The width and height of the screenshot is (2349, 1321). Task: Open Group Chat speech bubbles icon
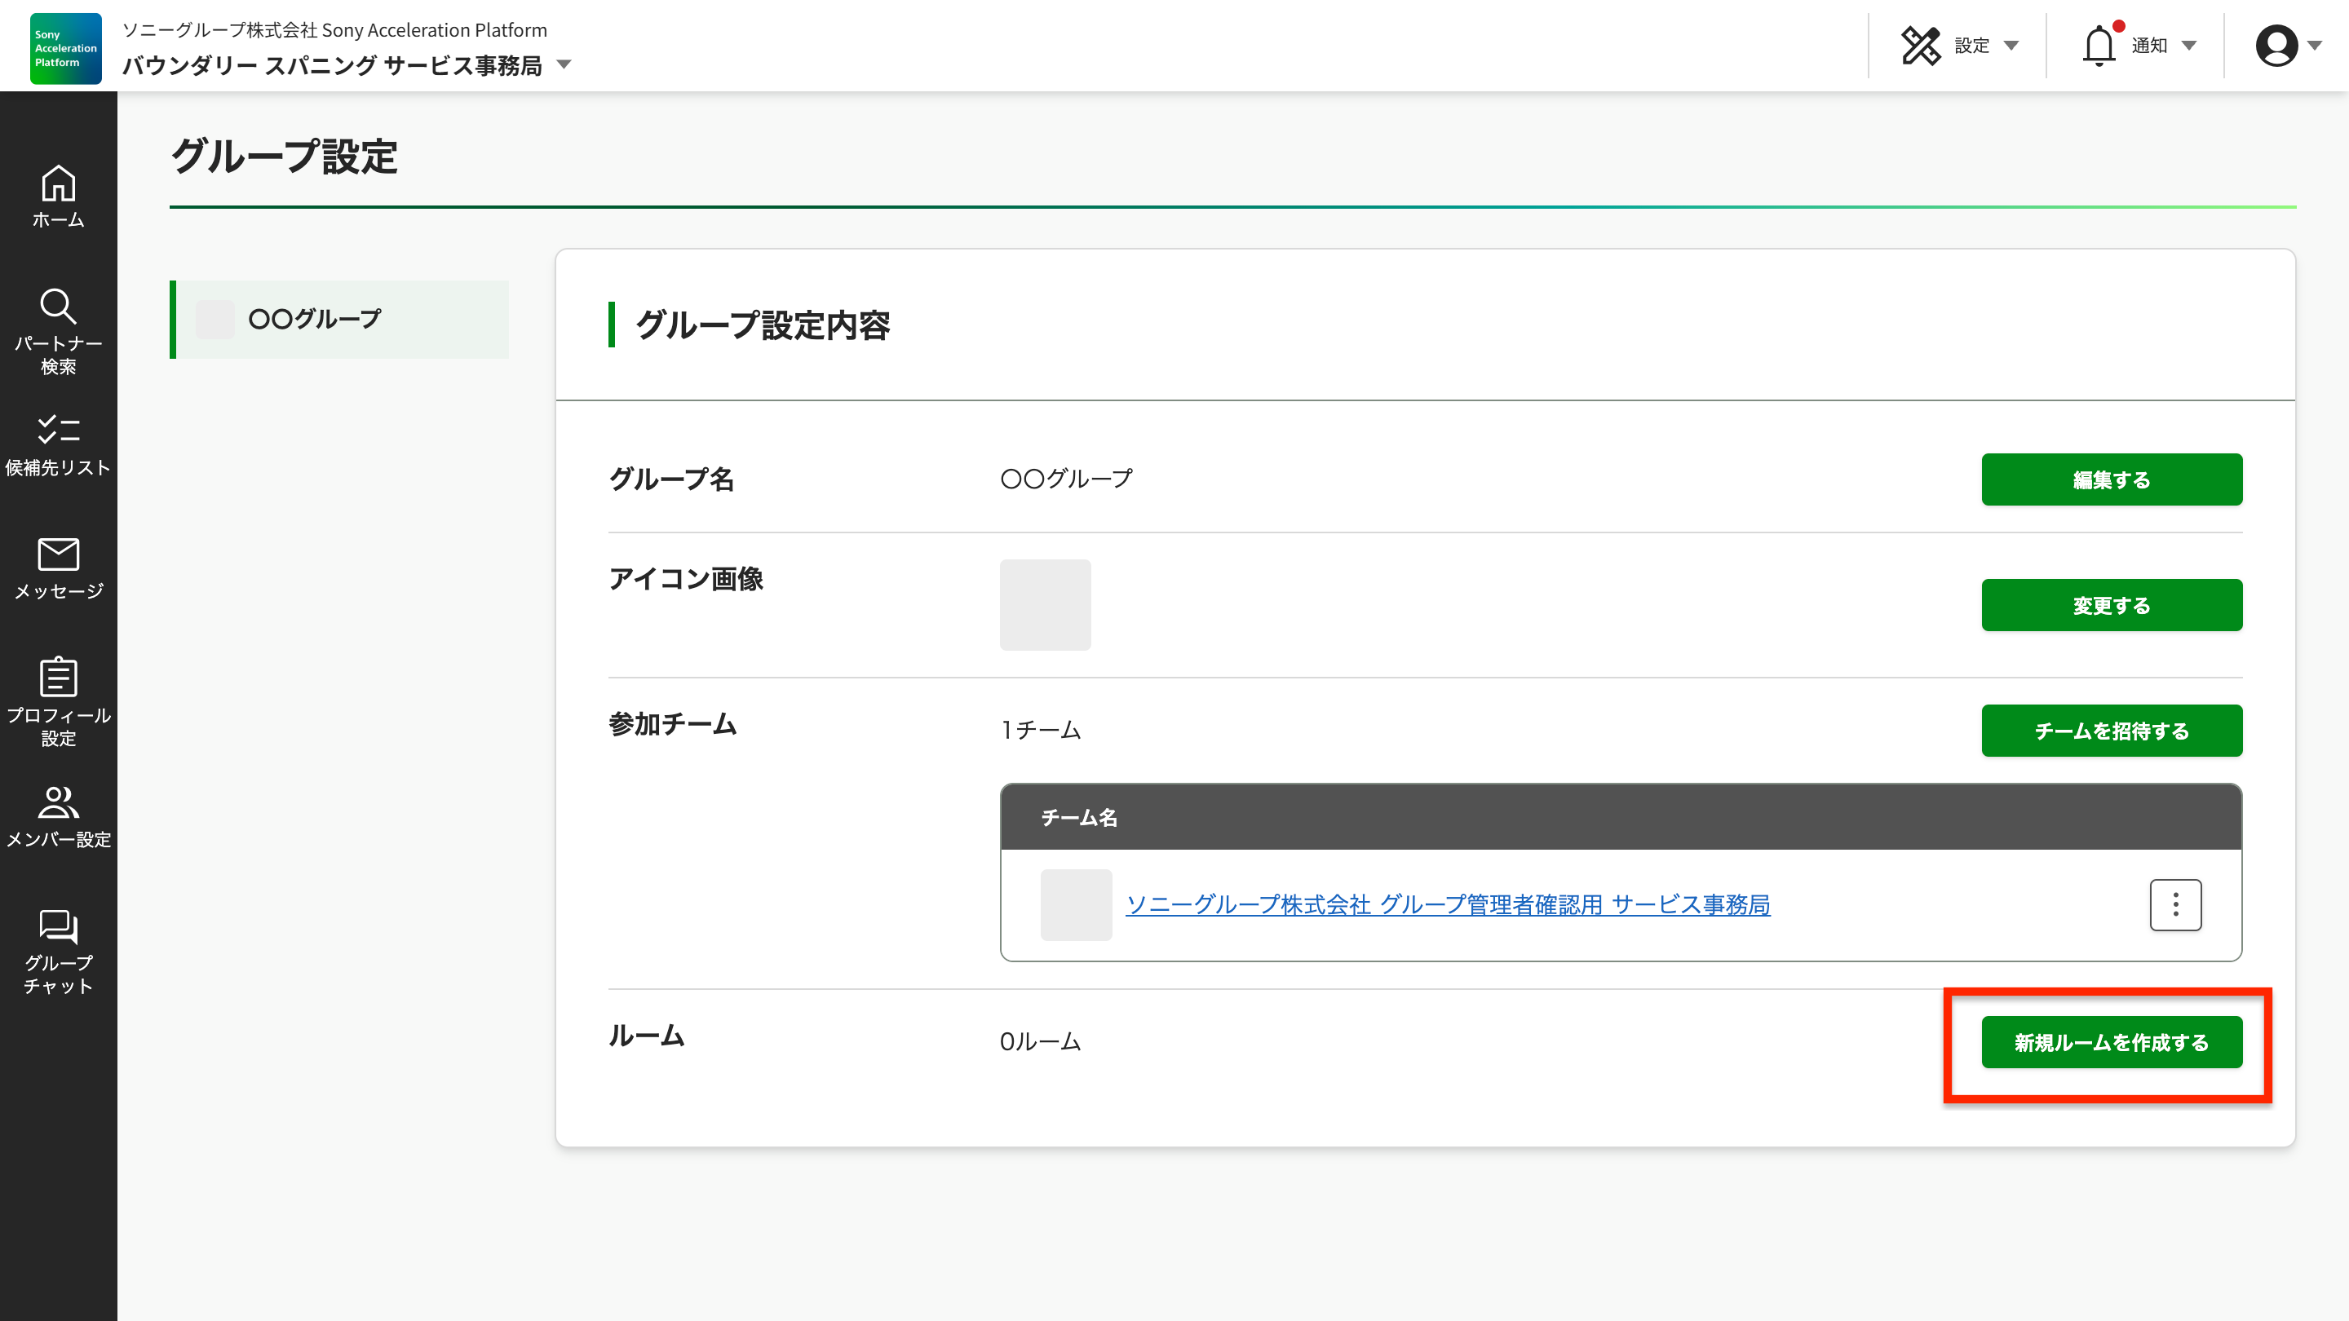[59, 926]
